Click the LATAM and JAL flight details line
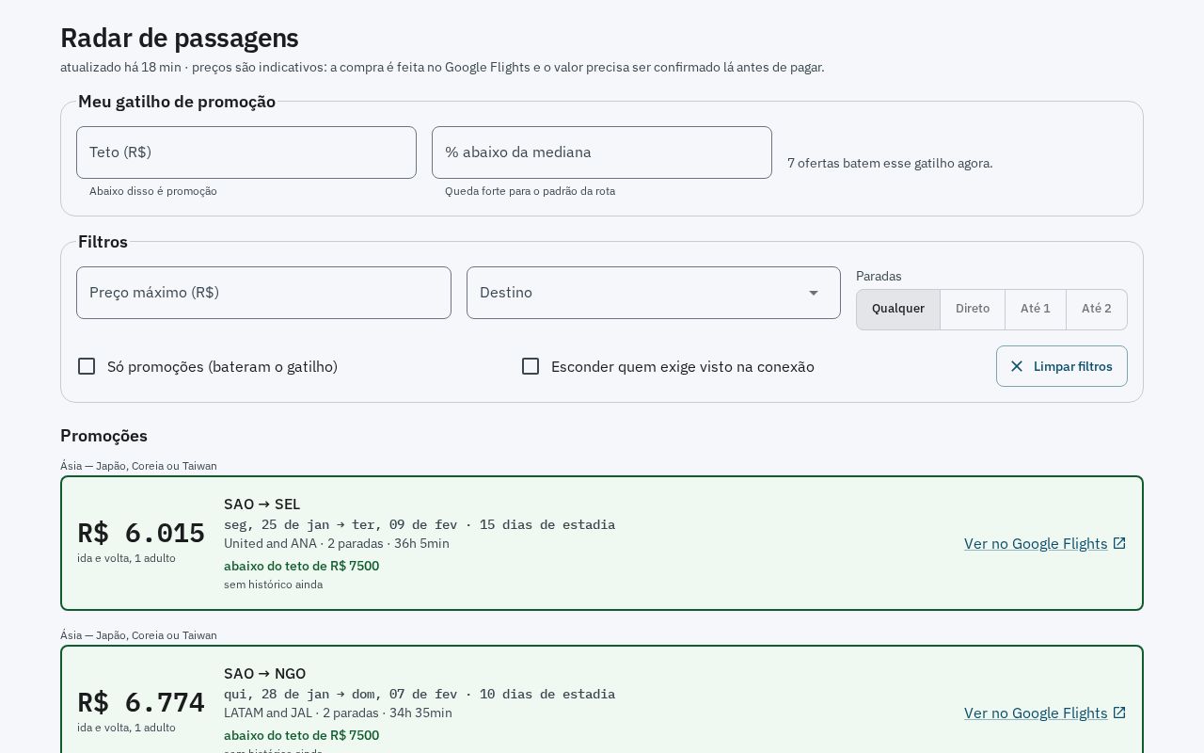The height and width of the screenshot is (753, 1204). point(338,713)
